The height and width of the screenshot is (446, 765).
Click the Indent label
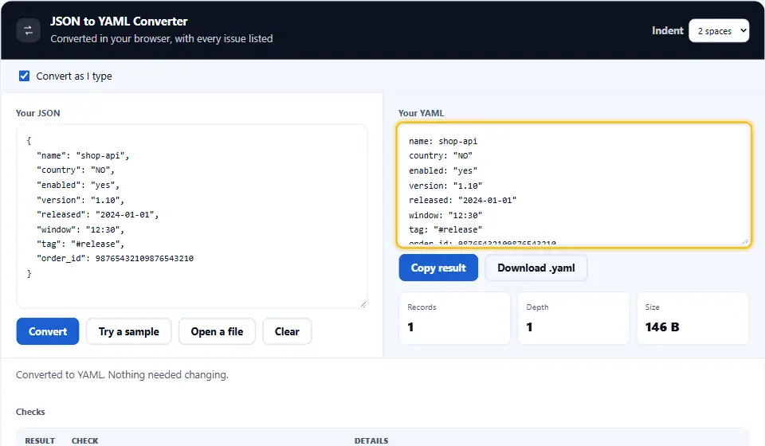pyautogui.click(x=668, y=31)
